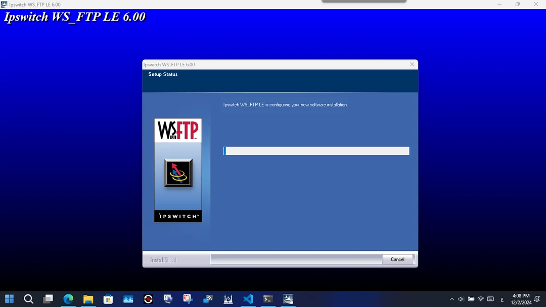Launch Microsoft Edge from taskbar

(68, 299)
